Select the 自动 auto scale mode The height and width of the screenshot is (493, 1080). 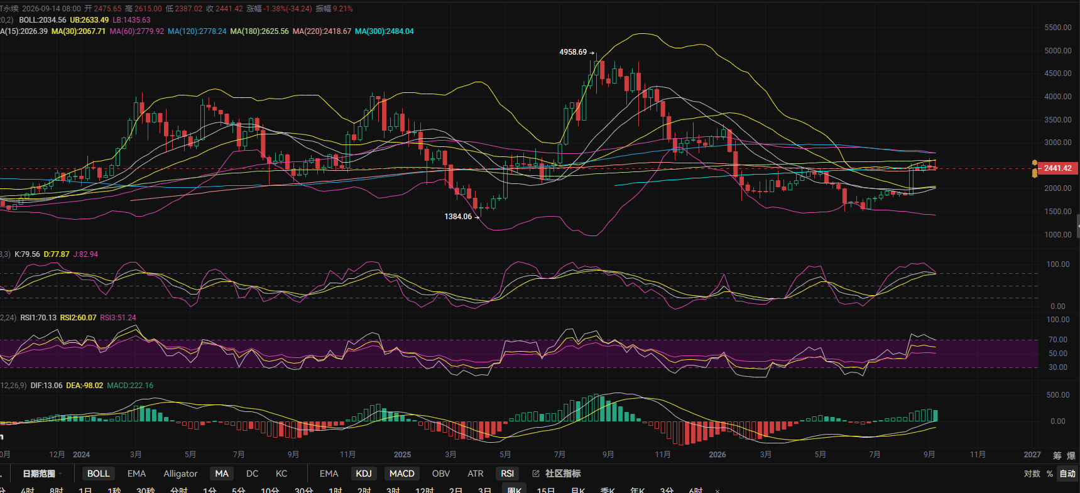[1067, 474]
